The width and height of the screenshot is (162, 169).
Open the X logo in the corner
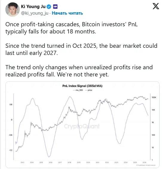point(156,6)
